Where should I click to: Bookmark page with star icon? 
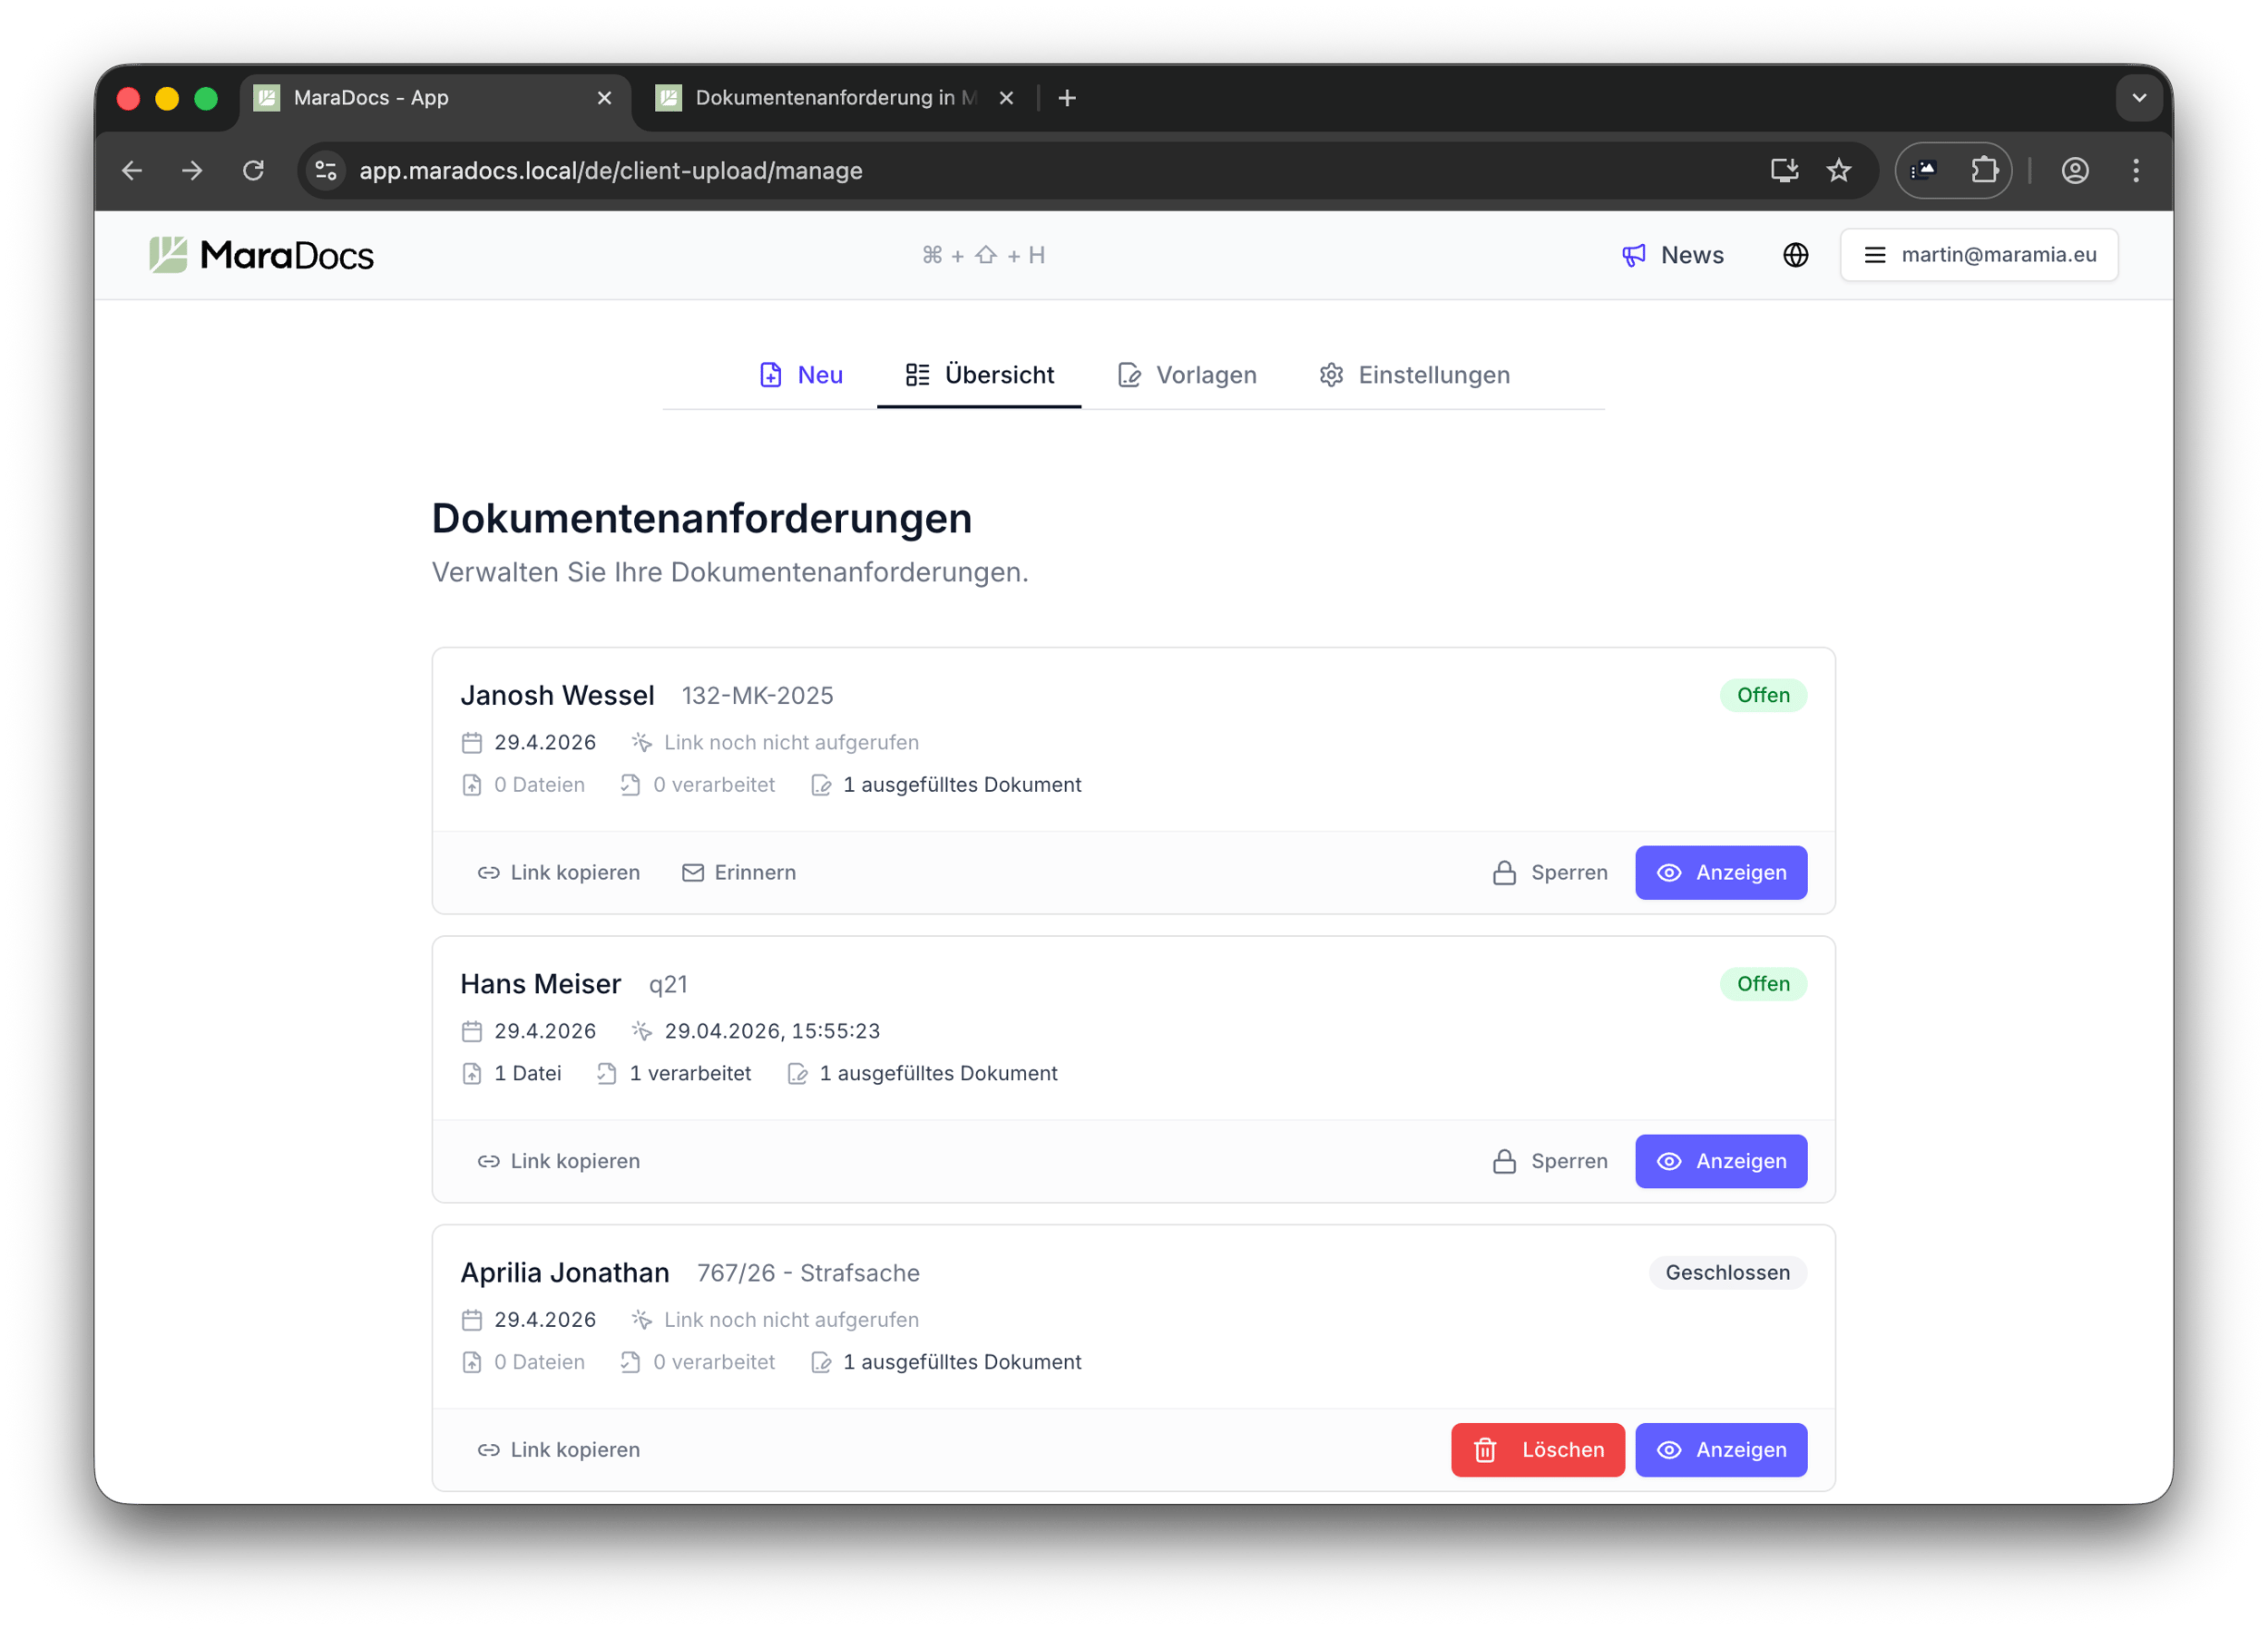pyautogui.click(x=1838, y=171)
